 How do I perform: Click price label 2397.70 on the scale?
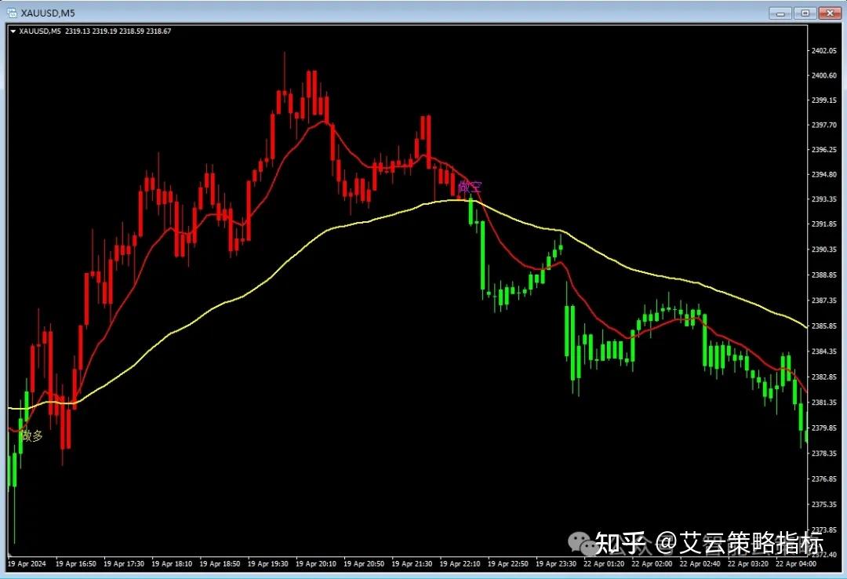(823, 125)
